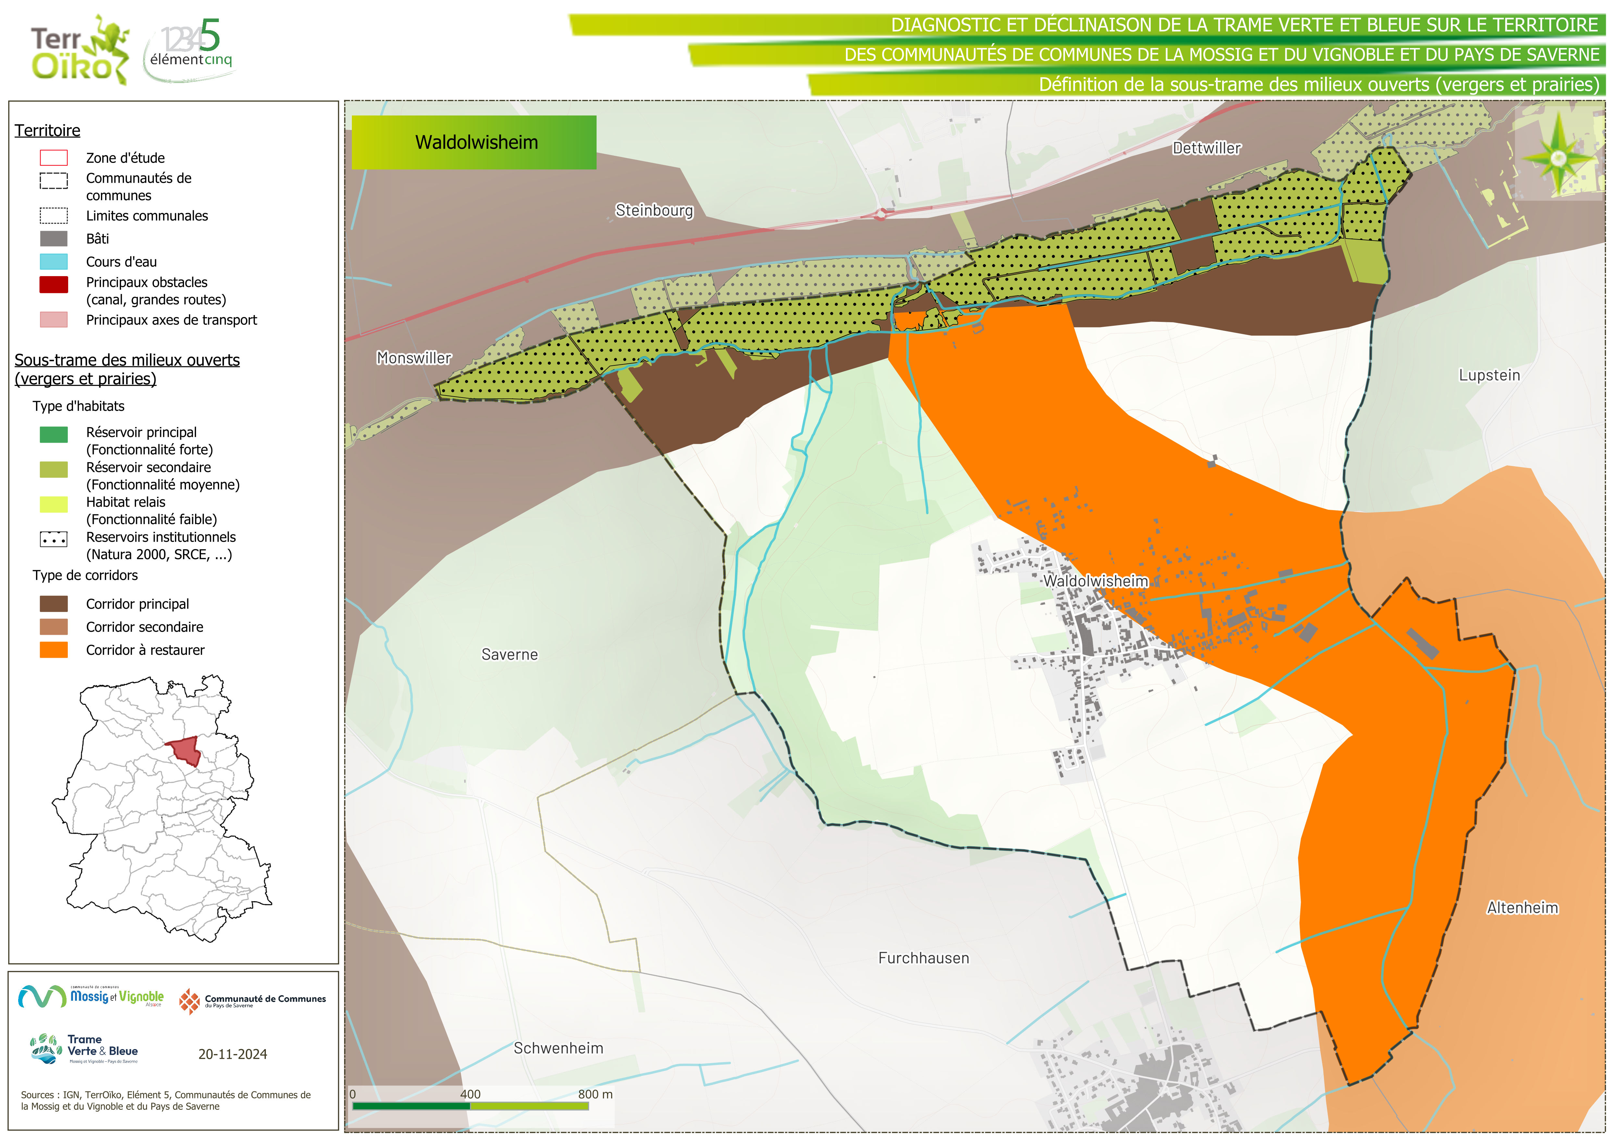Click the 20-11-2024 date text
Screen dimensions: 1610x1138
pos(232,1054)
